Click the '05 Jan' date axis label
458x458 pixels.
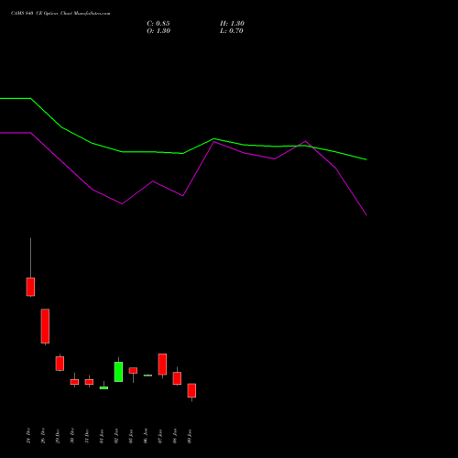pyautogui.click(x=131, y=436)
